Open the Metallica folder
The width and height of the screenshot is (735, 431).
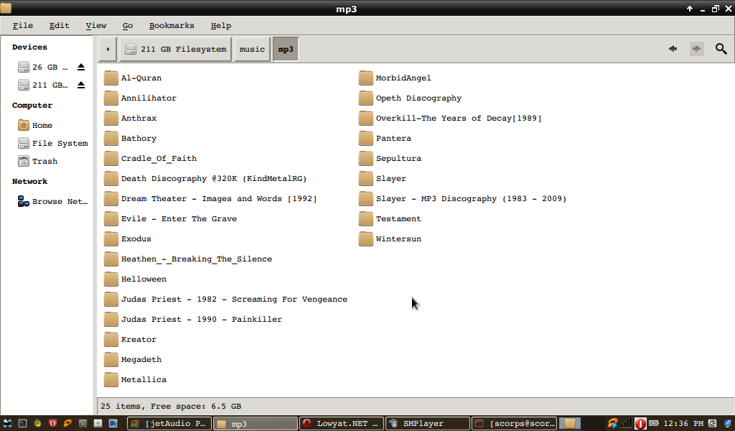pyautogui.click(x=143, y=379)
